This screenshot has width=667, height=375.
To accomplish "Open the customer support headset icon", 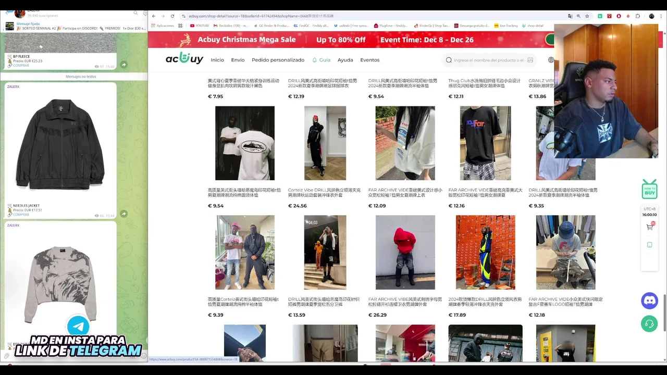I will 649,323.
